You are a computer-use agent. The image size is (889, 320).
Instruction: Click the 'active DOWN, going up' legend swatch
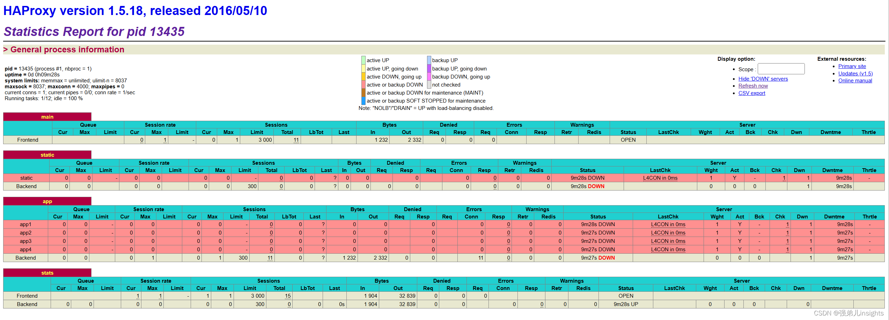point(363,76)
